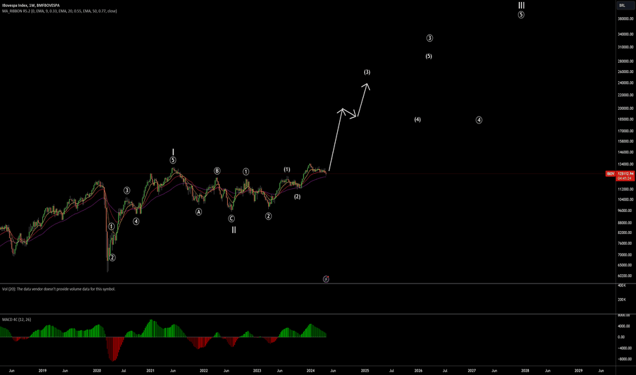
Task: Select the circled 3 label near the 340000 level
Action: tap(429, 37)
